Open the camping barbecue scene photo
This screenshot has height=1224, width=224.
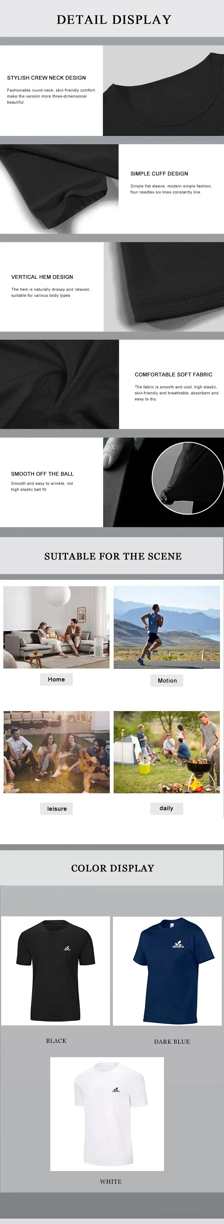point(167,752)
